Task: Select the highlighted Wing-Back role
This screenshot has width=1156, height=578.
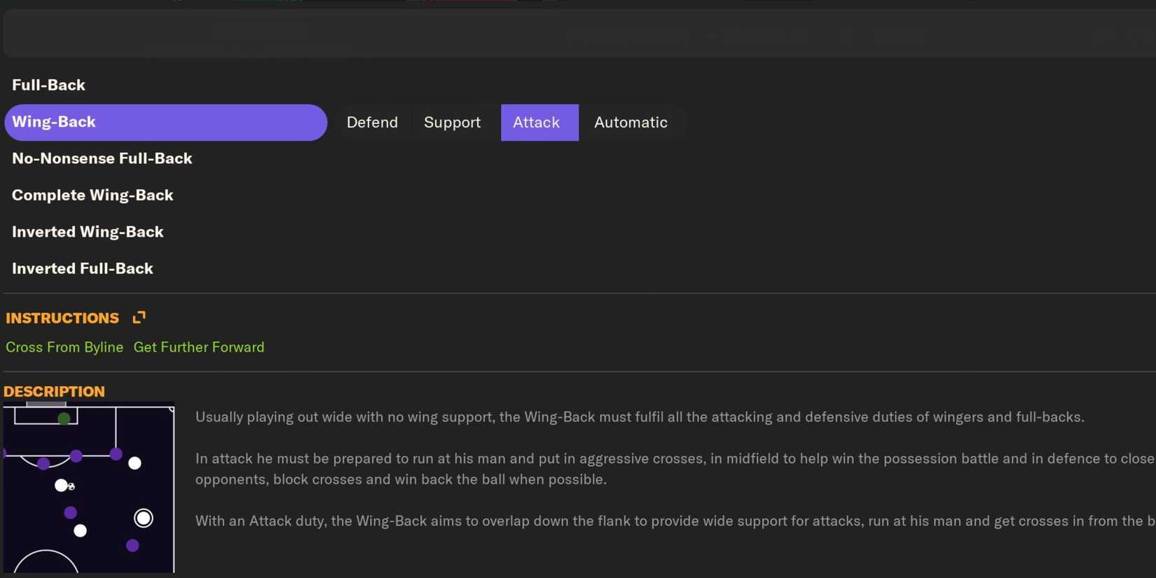Action: coord(165,122)
